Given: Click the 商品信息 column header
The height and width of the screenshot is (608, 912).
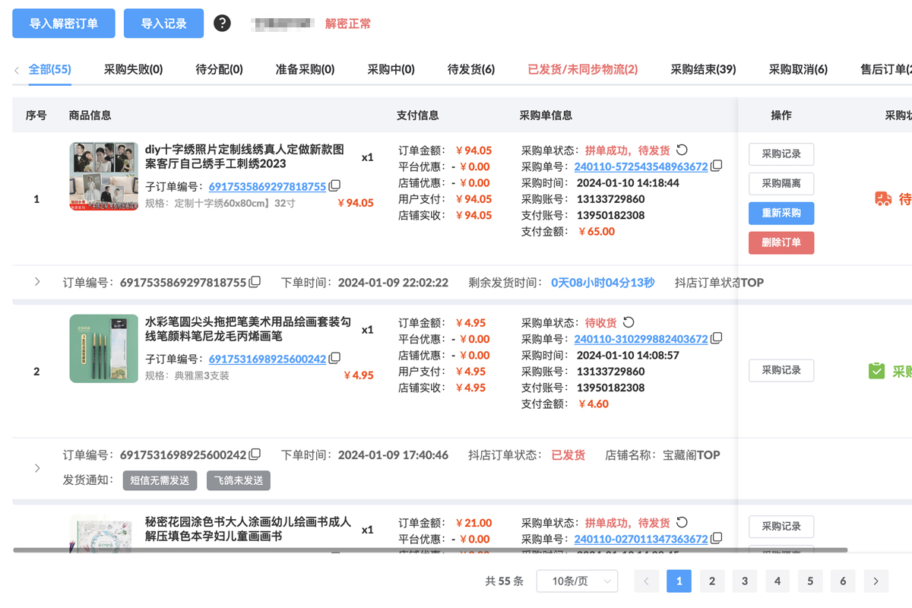Looking at the screenshot, I should (x=90, y=116).
